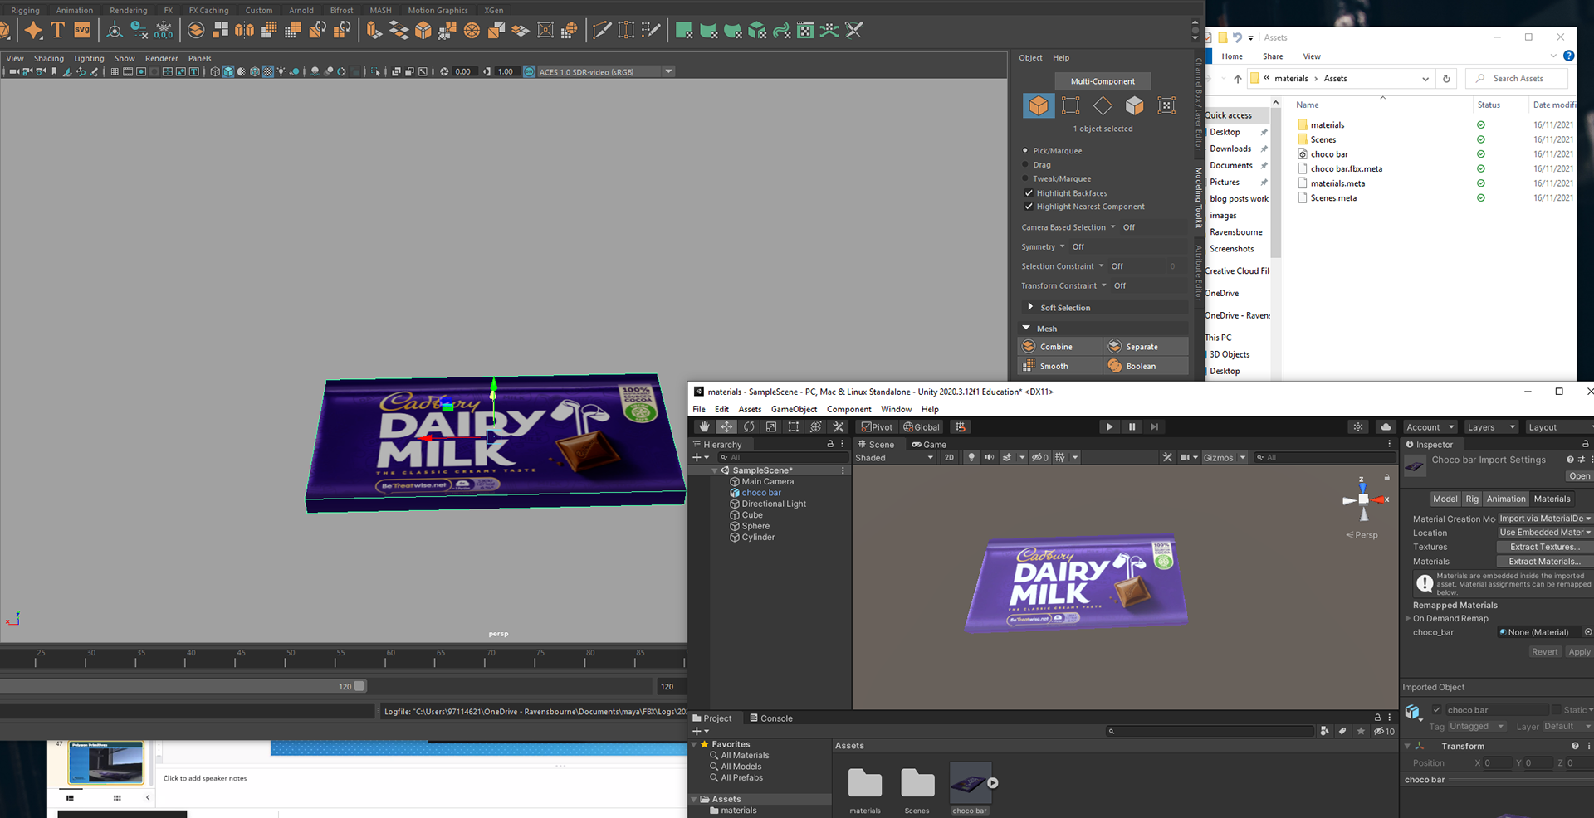The height and width of the screenshot is (818, 1594).
Task: Click Combine button in Mesh section
Action: coord(1060,347)
